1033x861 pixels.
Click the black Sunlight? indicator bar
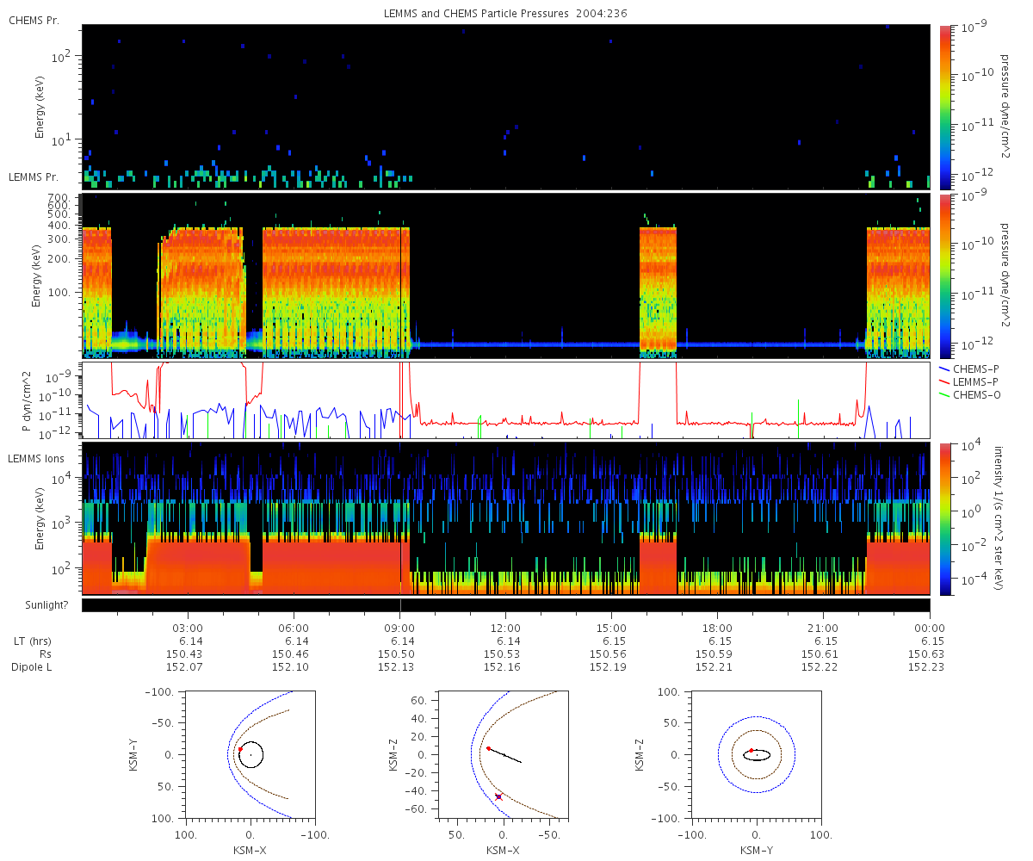505,605
